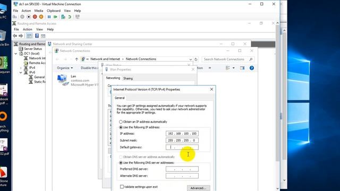Click 'Network Connections' breadcrumb

[x=141, y=59]
